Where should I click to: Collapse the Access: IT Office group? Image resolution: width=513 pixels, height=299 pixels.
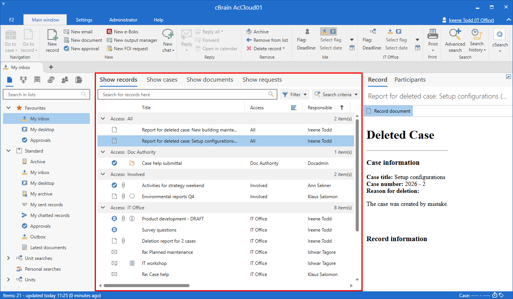click(x=102, y=207)
